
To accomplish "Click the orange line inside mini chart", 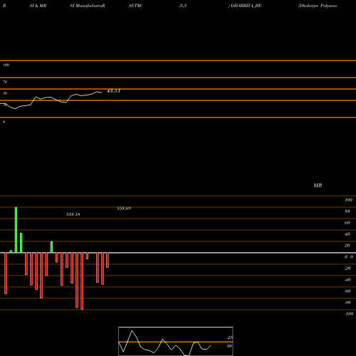I will [x=176, y=342].
